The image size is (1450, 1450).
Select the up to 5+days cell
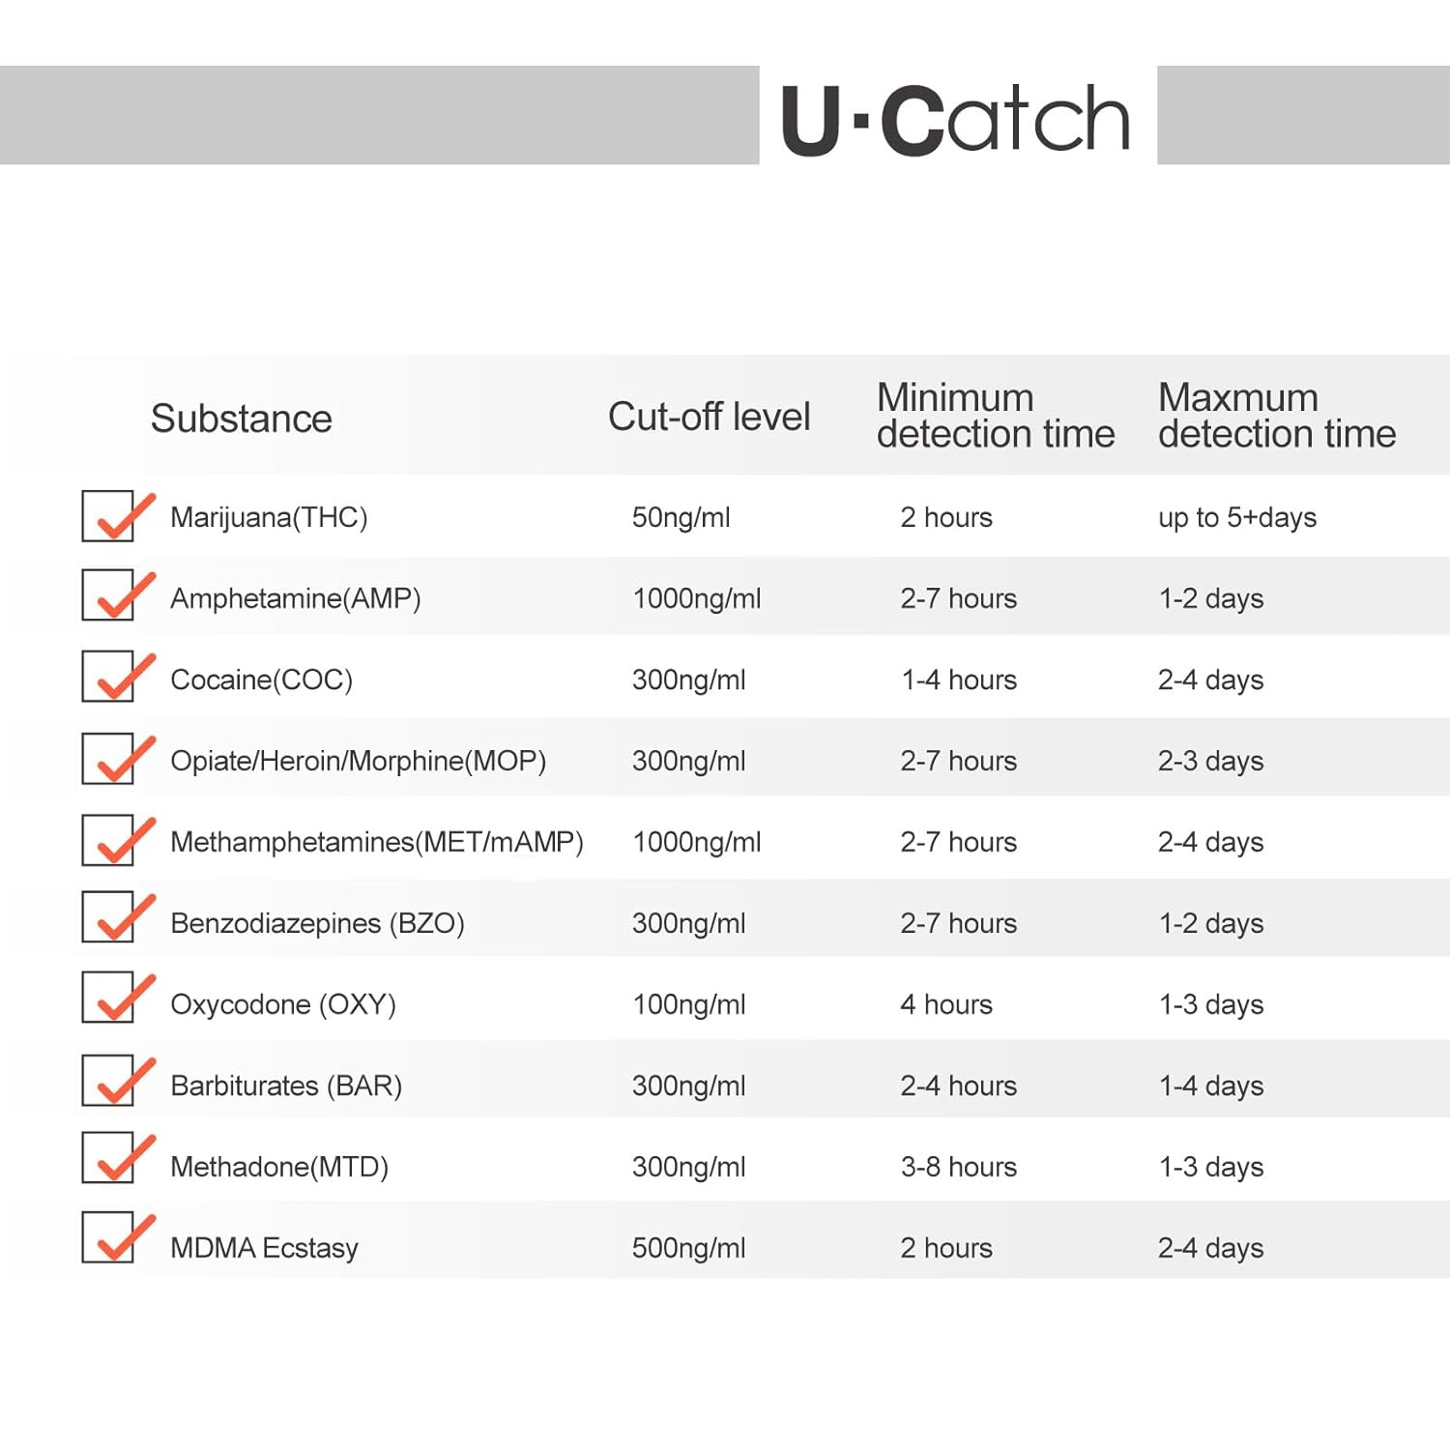coord(1236,517)
